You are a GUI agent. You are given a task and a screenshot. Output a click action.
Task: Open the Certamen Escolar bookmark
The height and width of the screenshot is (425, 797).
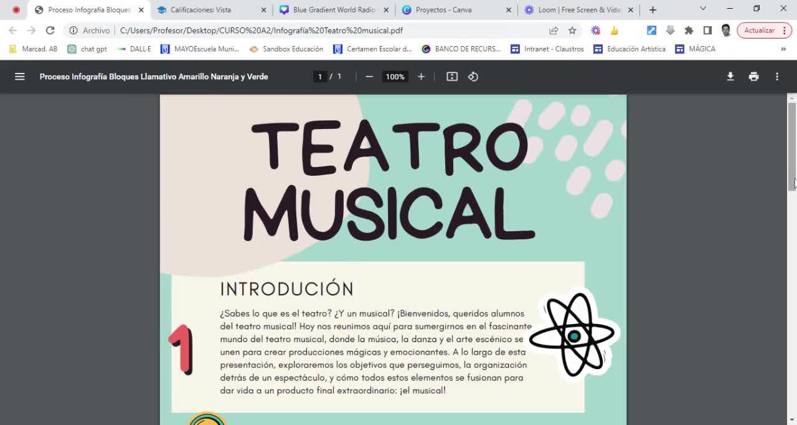pos(373,49)
